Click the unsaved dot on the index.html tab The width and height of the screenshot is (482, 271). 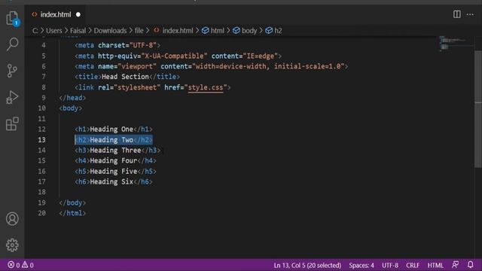click(x=78, y=14)
